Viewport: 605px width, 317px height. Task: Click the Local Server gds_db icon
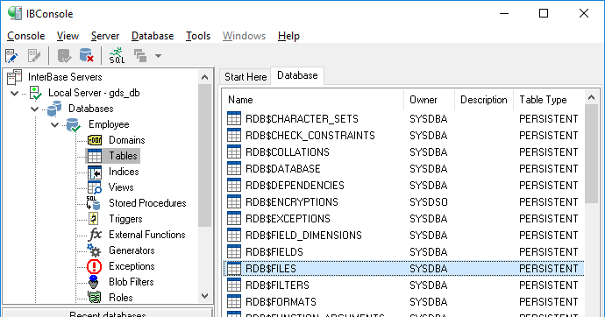pos(35,93)
